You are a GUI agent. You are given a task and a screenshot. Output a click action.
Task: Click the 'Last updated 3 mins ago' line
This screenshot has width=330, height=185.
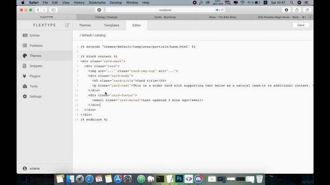(147, 100)
